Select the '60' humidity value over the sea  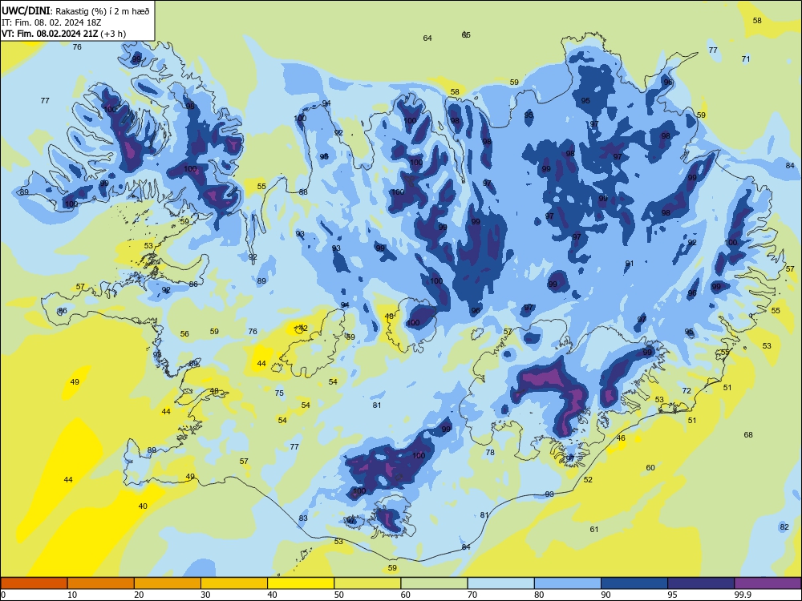click(650, 468)
